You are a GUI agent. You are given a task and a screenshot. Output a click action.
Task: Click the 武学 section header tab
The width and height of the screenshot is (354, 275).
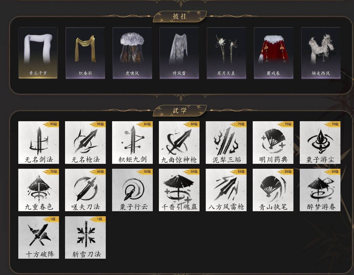[180, 111]
